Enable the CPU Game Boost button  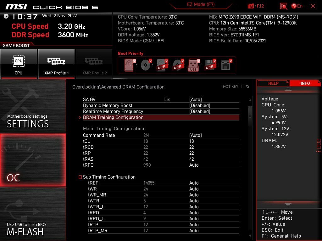(19, 64)
